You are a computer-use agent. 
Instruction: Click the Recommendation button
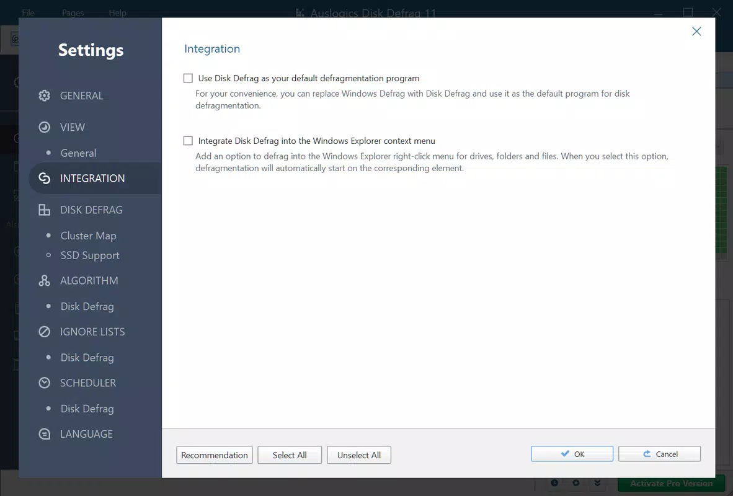tap(215, 455)
